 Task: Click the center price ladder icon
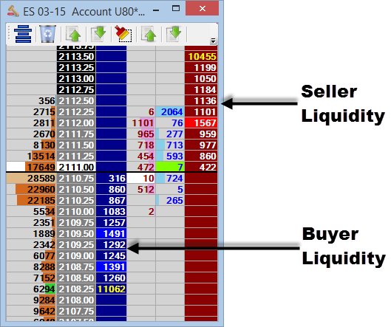pos(23,34)
